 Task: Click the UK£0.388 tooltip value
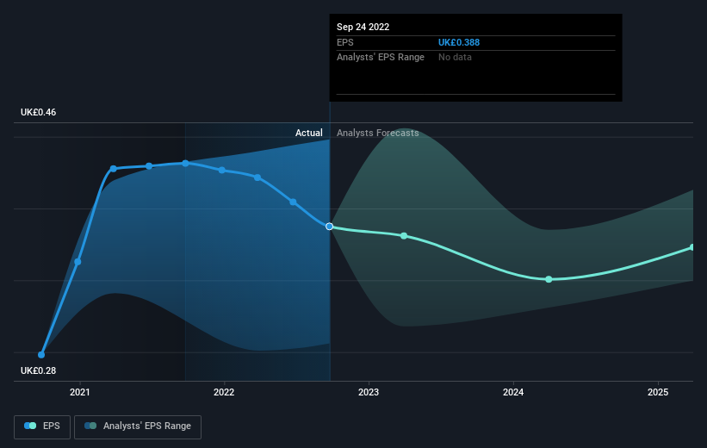coord(459,42)
